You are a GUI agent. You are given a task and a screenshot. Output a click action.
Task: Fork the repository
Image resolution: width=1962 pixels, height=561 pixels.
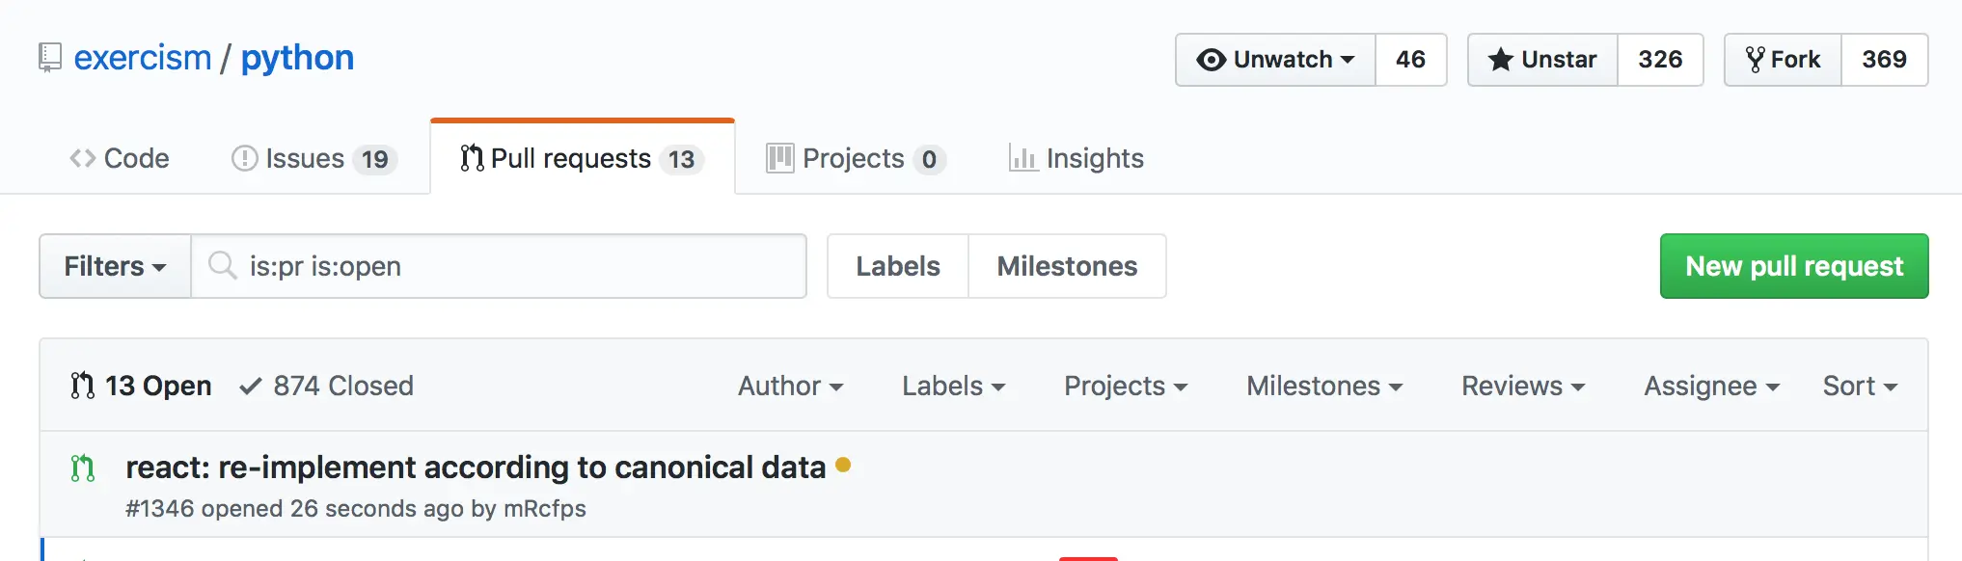[x=1783, y=60]
